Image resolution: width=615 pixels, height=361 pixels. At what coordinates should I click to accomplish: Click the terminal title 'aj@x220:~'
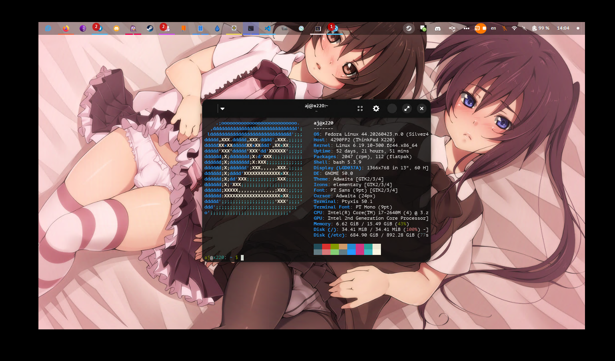click(317, 106)
